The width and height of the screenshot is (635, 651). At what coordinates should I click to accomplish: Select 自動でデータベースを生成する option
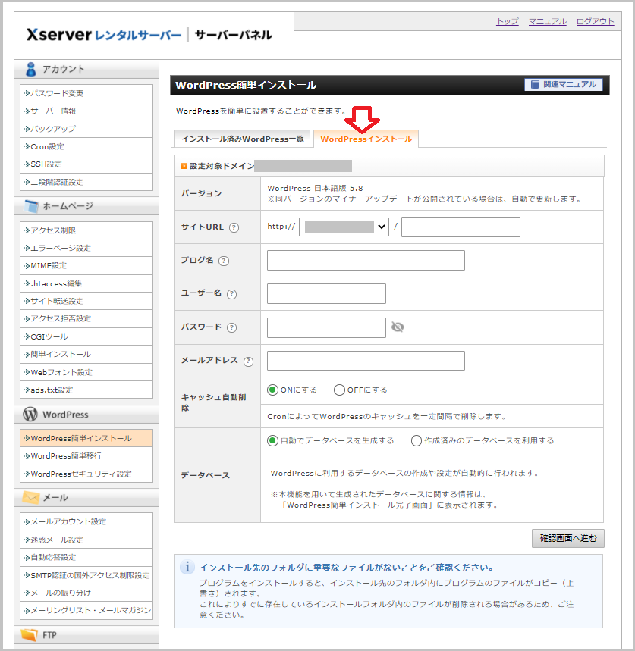(x=272, y=440)
